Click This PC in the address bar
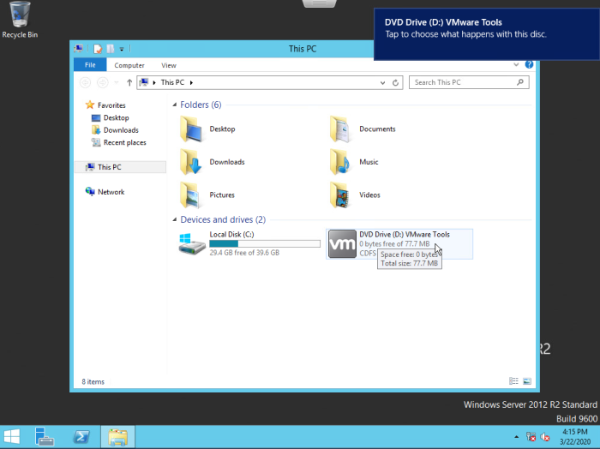 pos(172,82)
